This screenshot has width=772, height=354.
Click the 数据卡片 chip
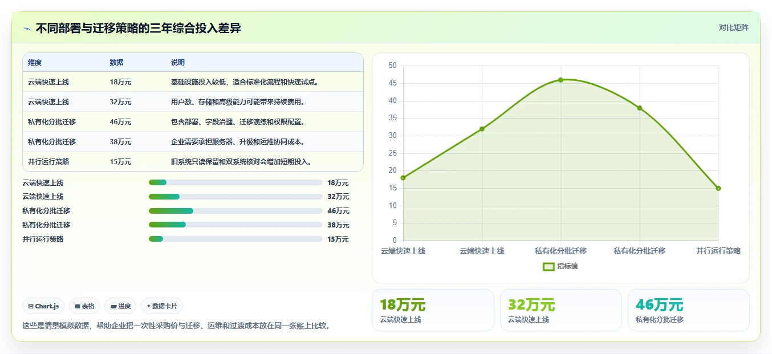(x=162, y=306)
